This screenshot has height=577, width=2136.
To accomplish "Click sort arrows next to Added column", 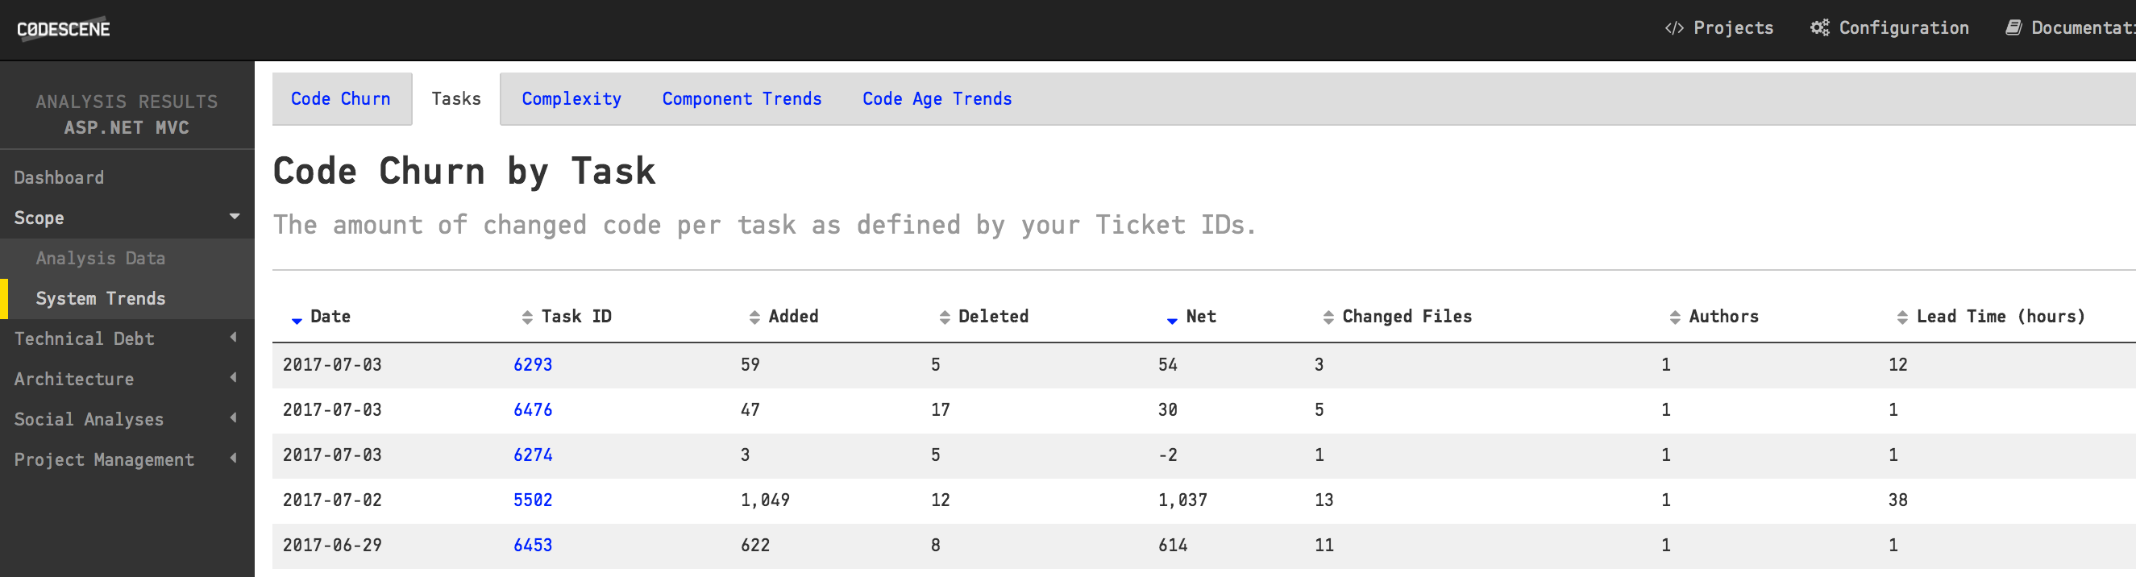I will (x=754, y=318).
